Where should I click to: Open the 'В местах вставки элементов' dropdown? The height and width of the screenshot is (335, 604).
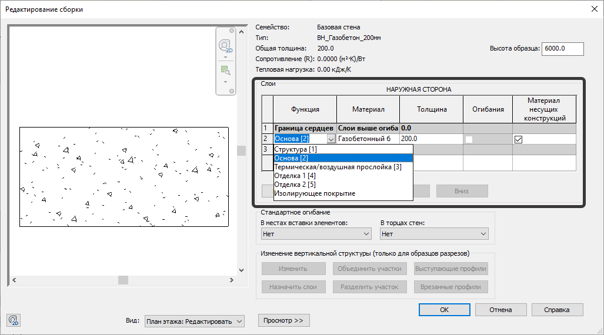point(316,234)
